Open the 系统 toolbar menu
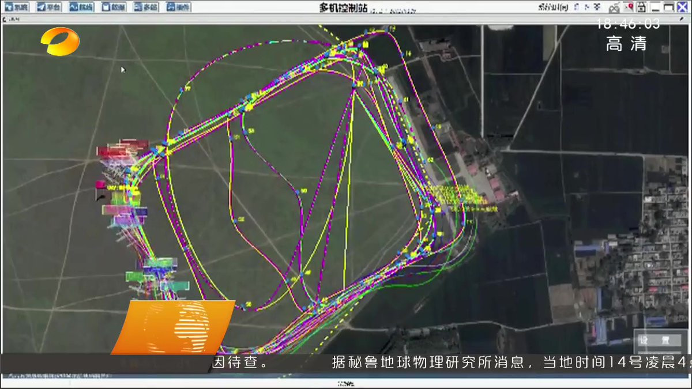This screenshot has height=389, width=692. (16, 7)
